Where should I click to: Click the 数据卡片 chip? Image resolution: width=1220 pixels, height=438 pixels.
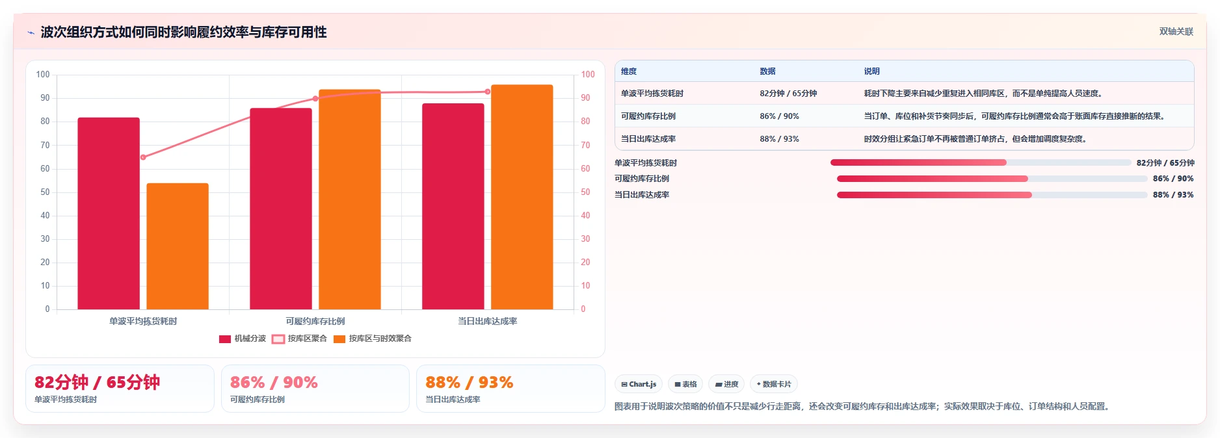pos(774,384)
